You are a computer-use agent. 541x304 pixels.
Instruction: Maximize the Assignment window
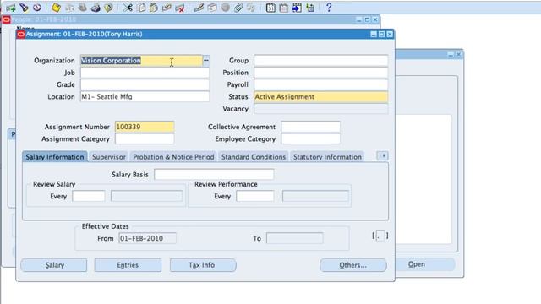tap(381, 34)
